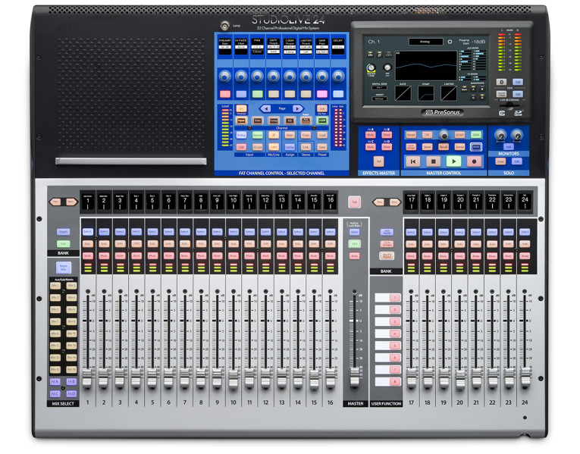Select channel 8 with its Select button

[201, 232]
